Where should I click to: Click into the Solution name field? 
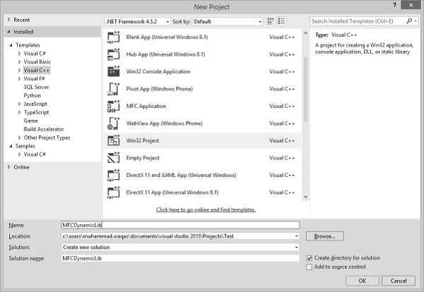pos(180,258)
